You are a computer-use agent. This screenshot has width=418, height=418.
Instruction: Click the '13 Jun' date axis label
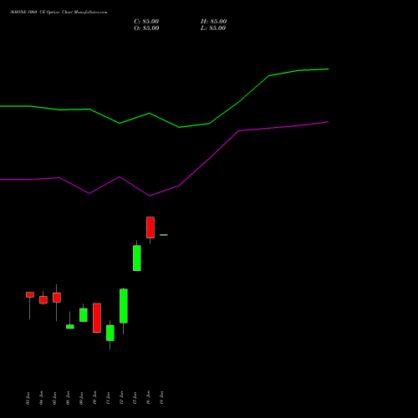[135, 398]
